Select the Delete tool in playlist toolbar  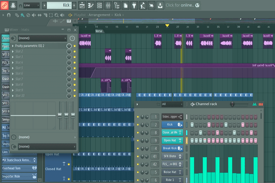click(28, 15)
